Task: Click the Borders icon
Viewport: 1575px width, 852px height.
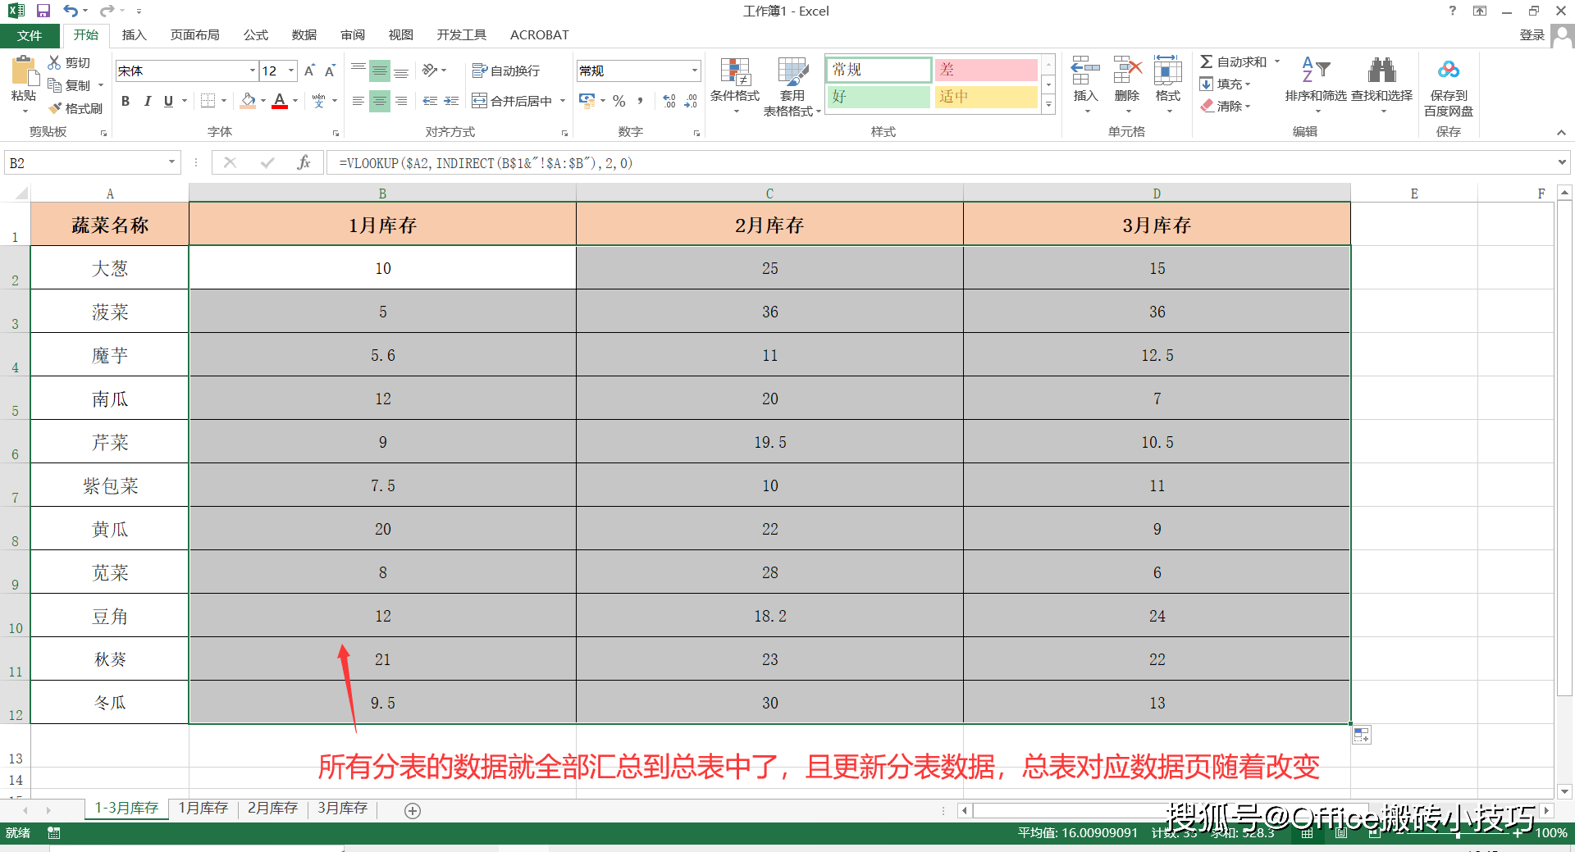Action: [x=208, y=101]
